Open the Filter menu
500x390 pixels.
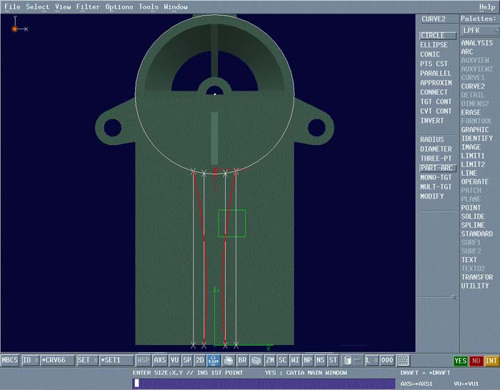(88, 7)
